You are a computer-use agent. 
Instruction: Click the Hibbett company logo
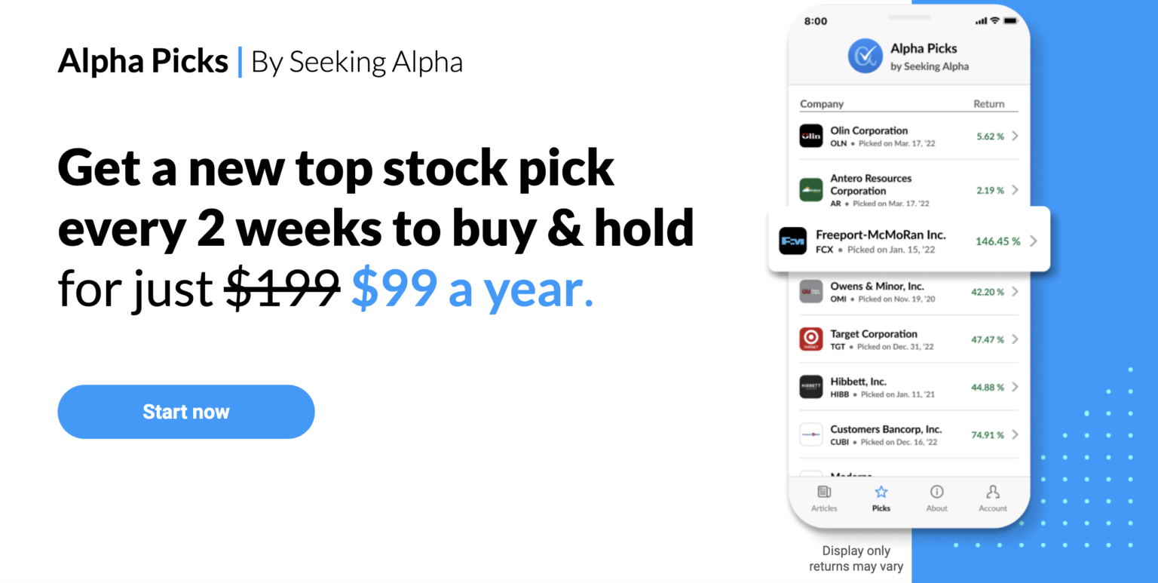tap(811, 387)
